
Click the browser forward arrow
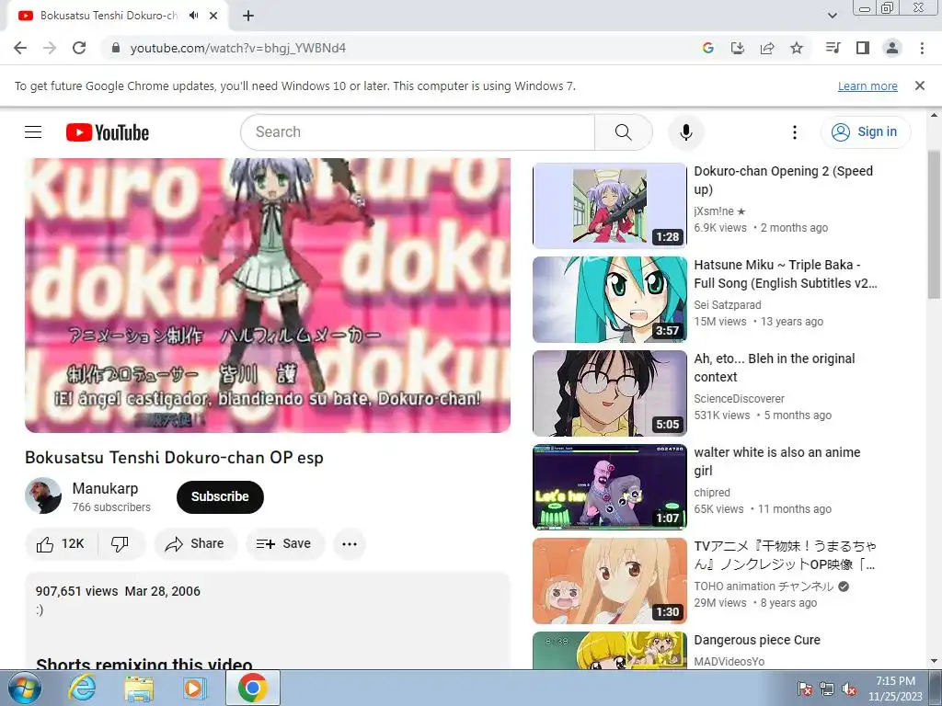tap(50, 48)
